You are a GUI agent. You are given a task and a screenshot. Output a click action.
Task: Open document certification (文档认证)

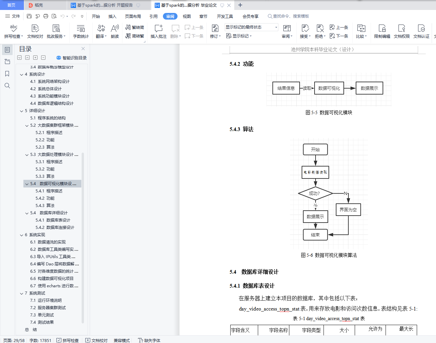click(421, 32)
